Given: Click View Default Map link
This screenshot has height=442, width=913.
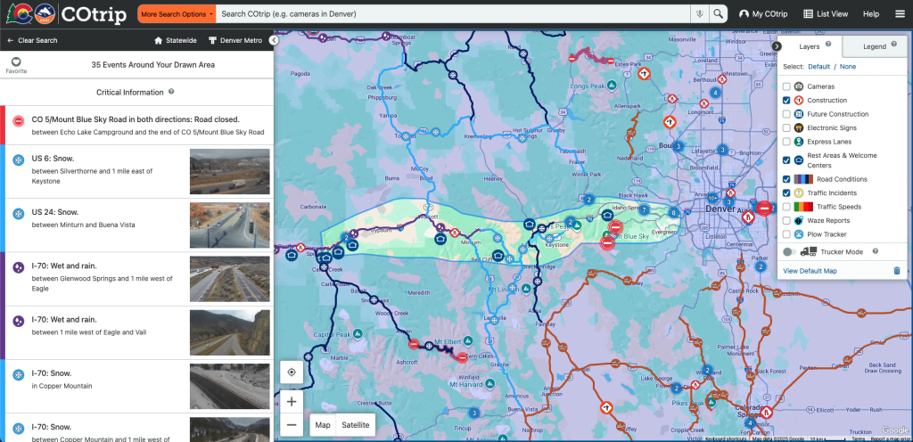Looking at the screenshot, I should tap(810, 271).
